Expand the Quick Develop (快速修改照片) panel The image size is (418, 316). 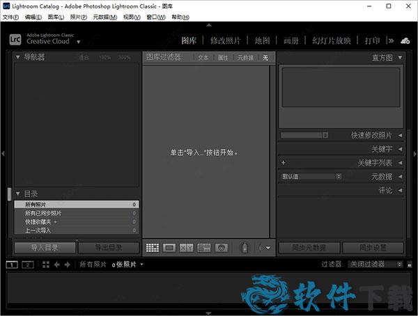[400, 135]
